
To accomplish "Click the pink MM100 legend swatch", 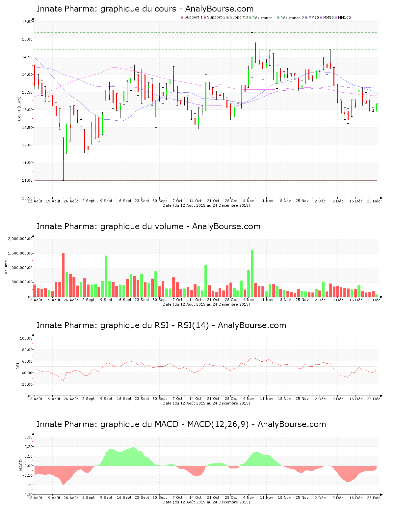I will coord(336,17).
